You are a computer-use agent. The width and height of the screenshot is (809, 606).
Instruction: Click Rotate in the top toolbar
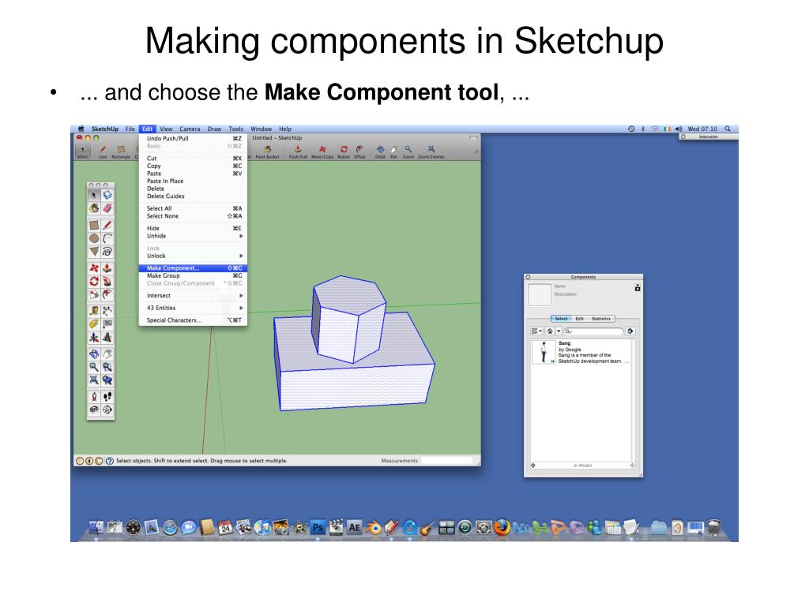click(344, 151)
